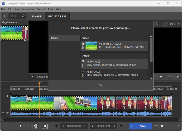Mute the timeline audio track speaker icon
The width and height of the screenshot is (182, 131).
pos(3,113)
